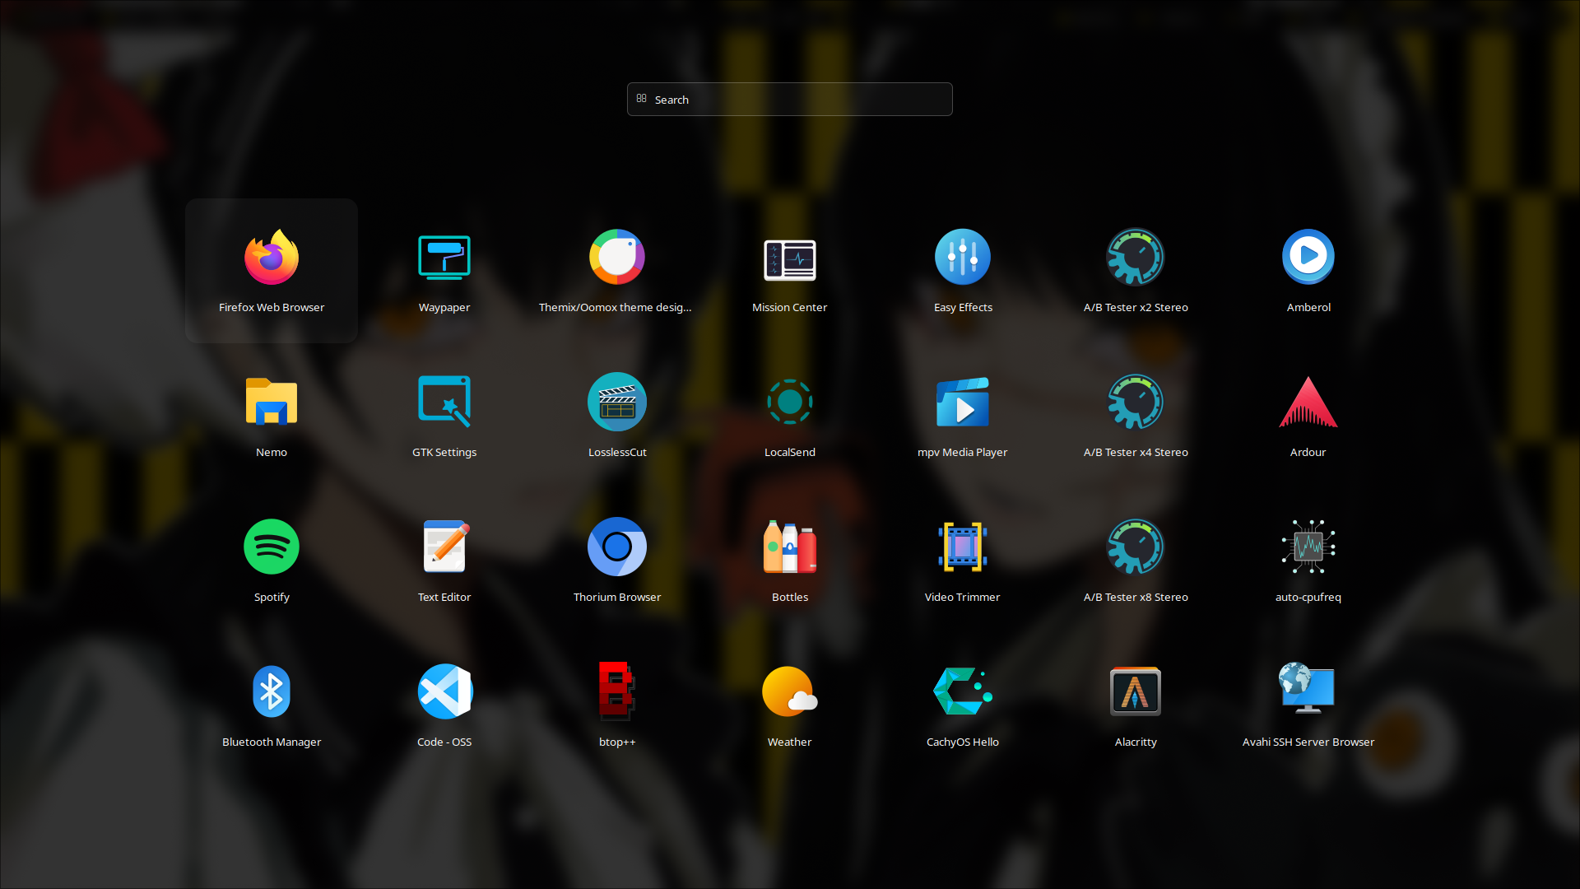Open Bluetooth Manager
Viewport: 1580px width, 889px height.
tap(272, 692)
